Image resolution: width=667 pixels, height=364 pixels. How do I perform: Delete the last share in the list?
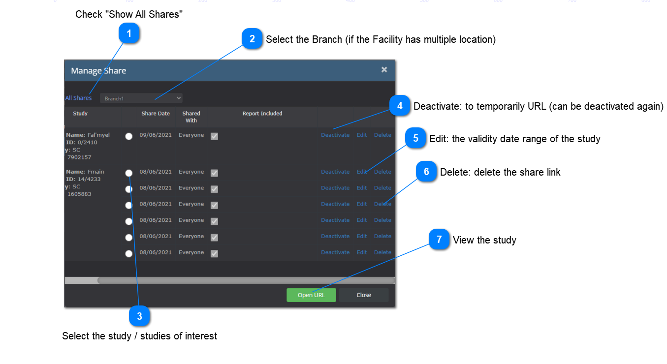tap(382, 252)
